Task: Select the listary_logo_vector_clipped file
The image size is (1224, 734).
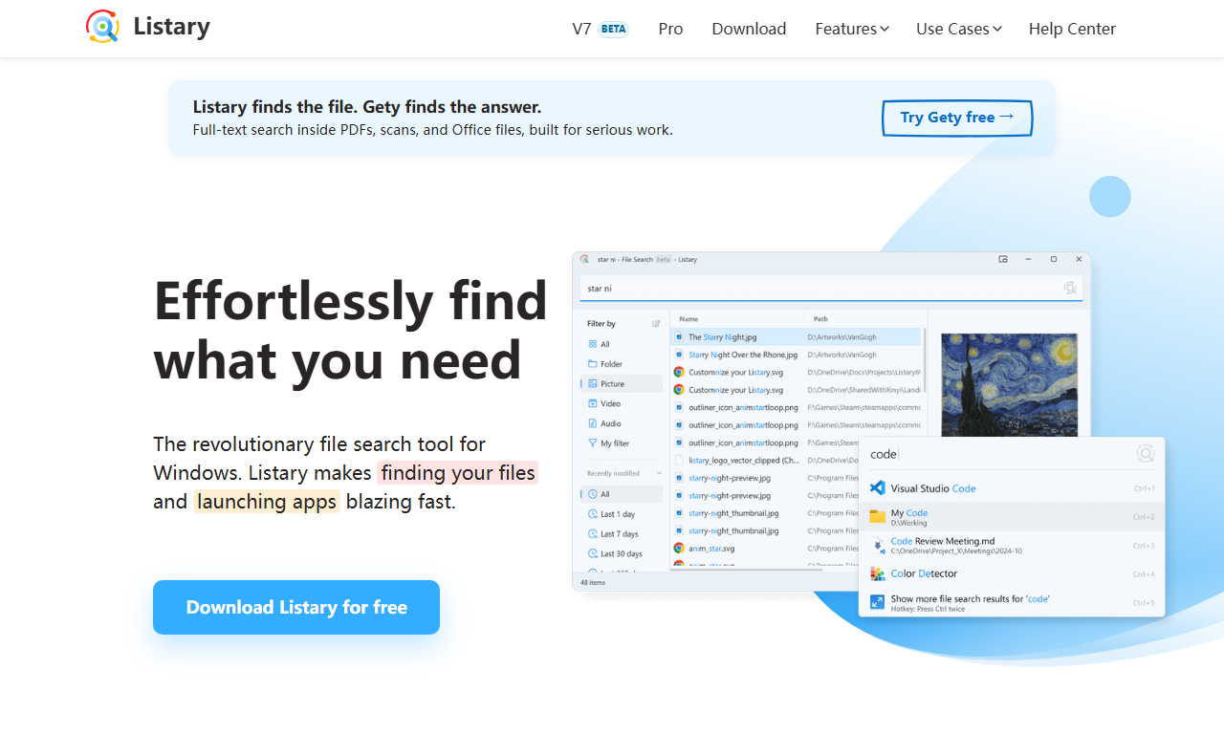Action: pyautogui.click(x=796, y=460)
